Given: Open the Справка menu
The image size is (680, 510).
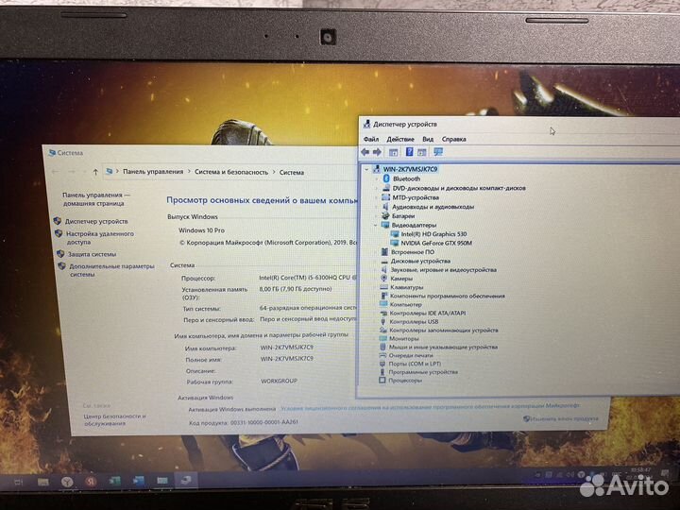Looking at the screenshot, I should tap(453, 139).
